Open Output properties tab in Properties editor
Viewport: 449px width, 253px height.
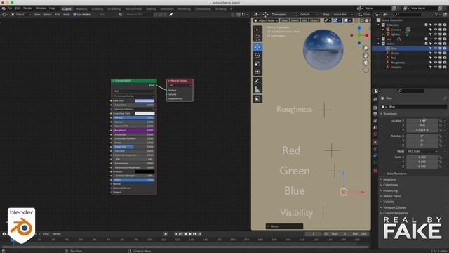(x=375, y=114)
